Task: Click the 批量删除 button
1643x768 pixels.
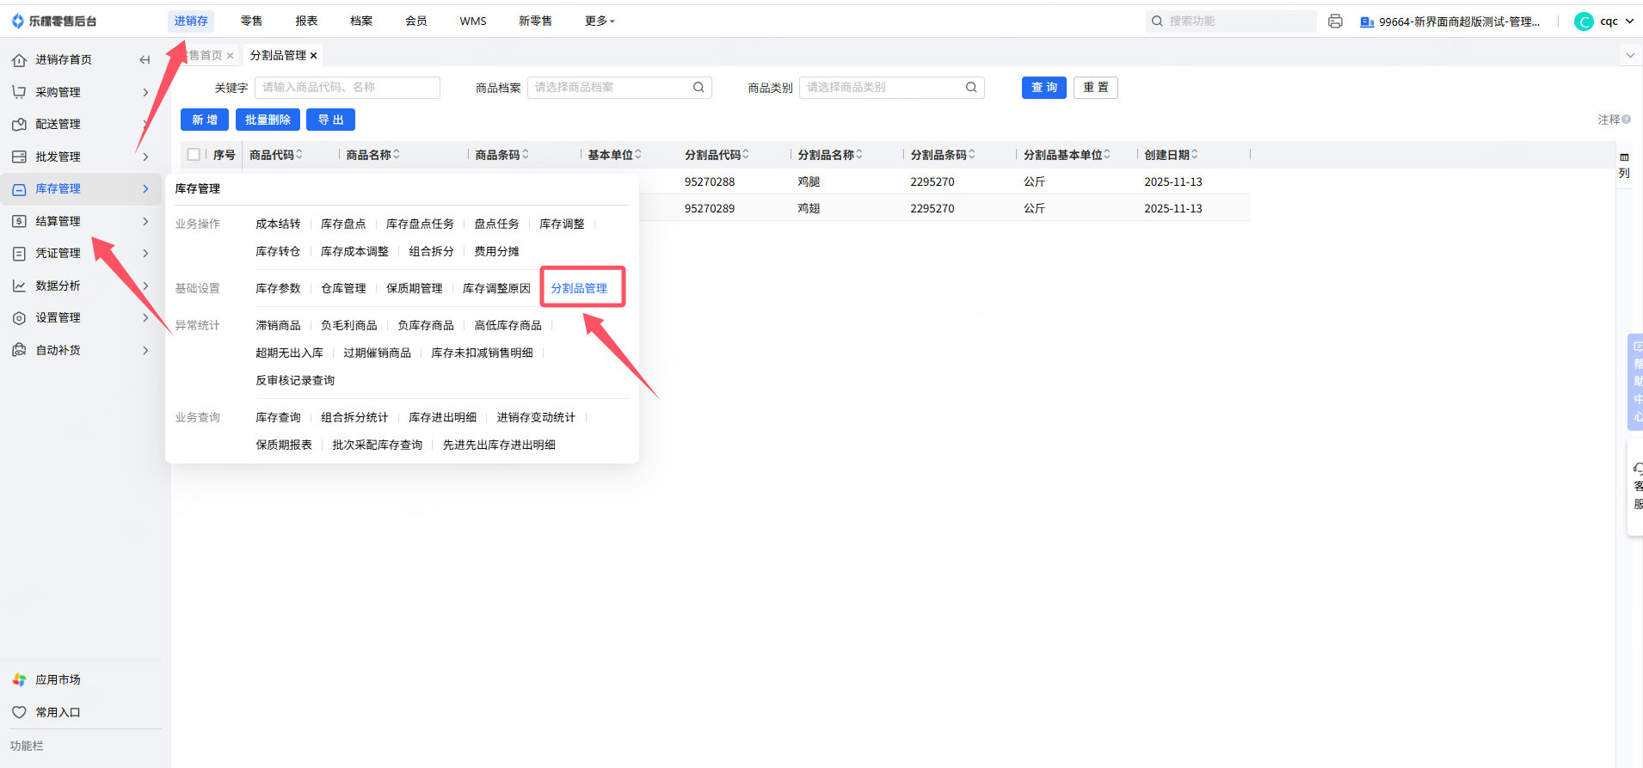Action: click(x=268, y=120)
